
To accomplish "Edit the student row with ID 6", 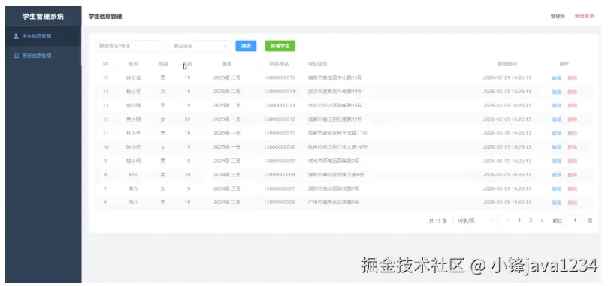I will [556, 203].
